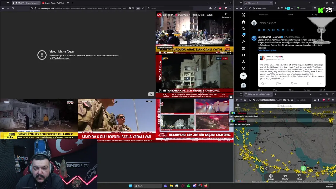Open Auf YouTube ansehen link
This screenshot has width=336, height=189.
(x=60, y=58)
